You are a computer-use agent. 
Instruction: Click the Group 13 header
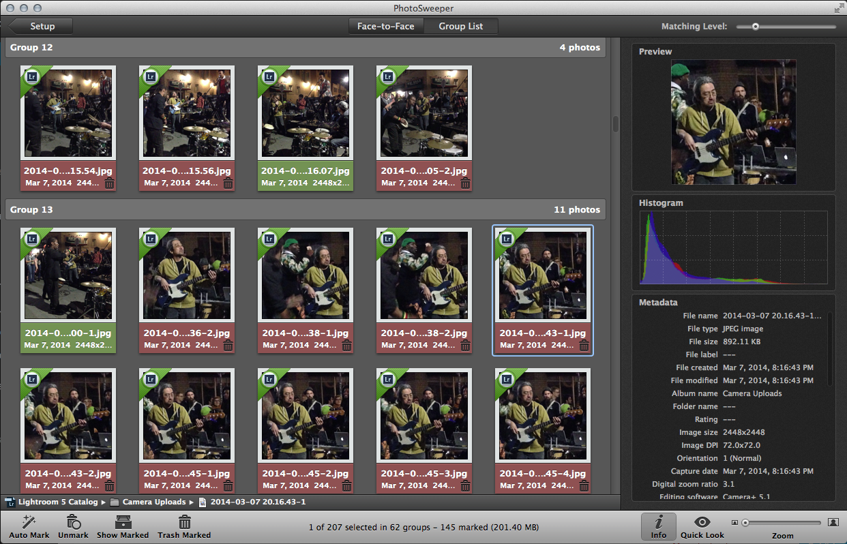(x=306, y=209)
